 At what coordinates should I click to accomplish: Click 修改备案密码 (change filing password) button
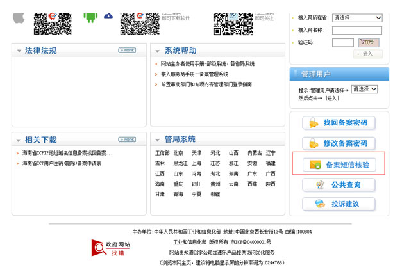pyautogui.click(x=339, y=143)
